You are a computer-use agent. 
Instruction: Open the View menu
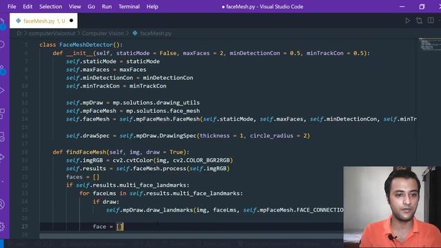(x=75, y=6)
